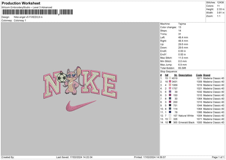The image size is (226, 160).
Task: Click the barcode in the worksheet header
Action: (37, 12)
